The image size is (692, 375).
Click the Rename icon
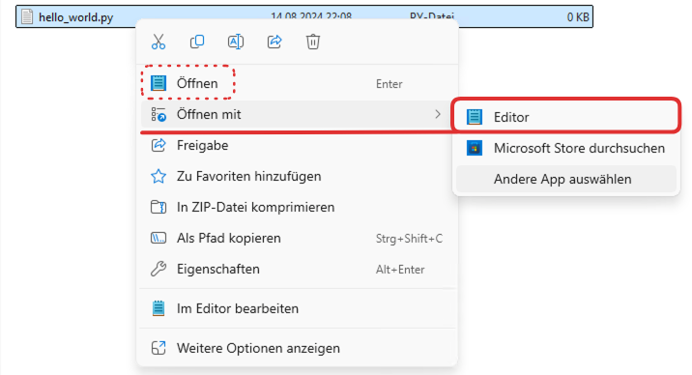coord(236,42)
